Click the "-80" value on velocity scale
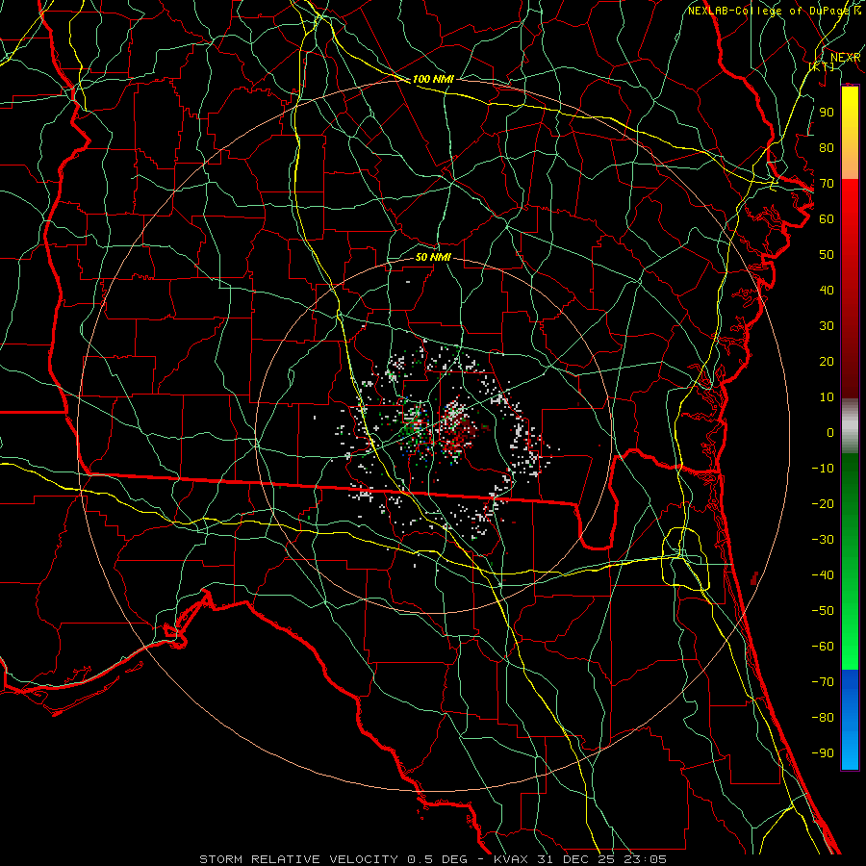Image resolution: width=866 pixels, height=866 pixels. [823, 718]
